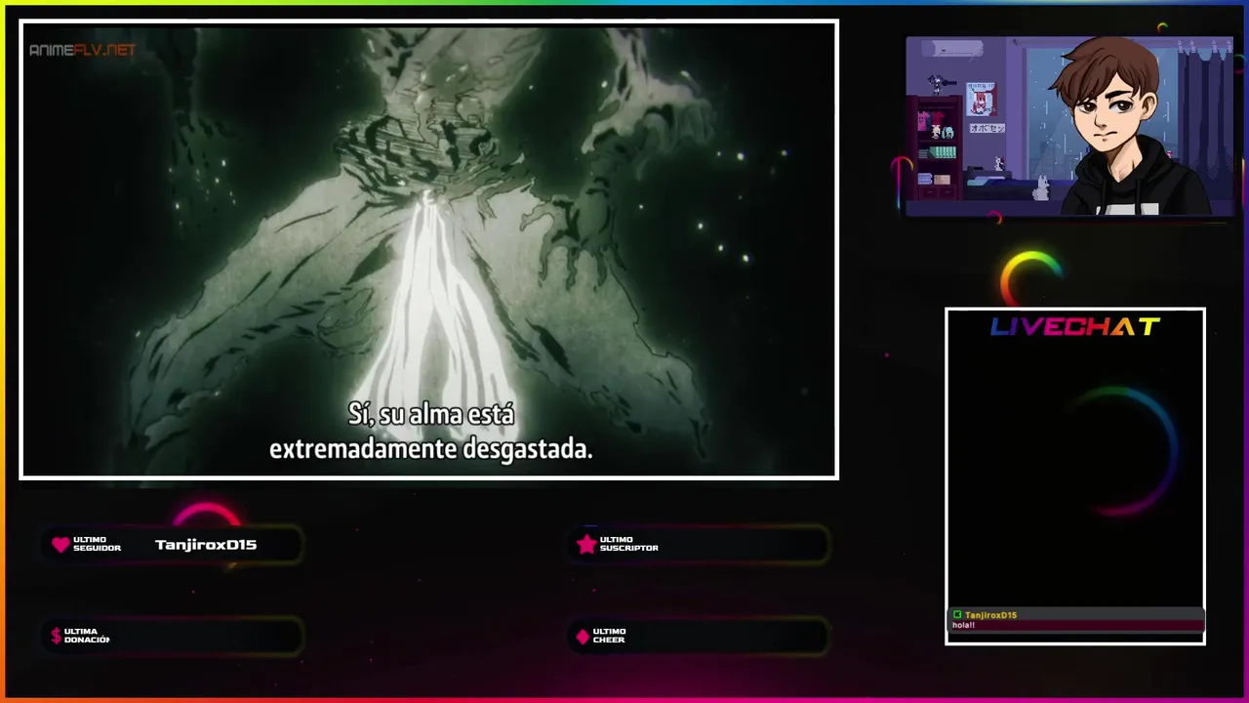Click the diamond icon beside Ultimo Cheer

(583, 637)
